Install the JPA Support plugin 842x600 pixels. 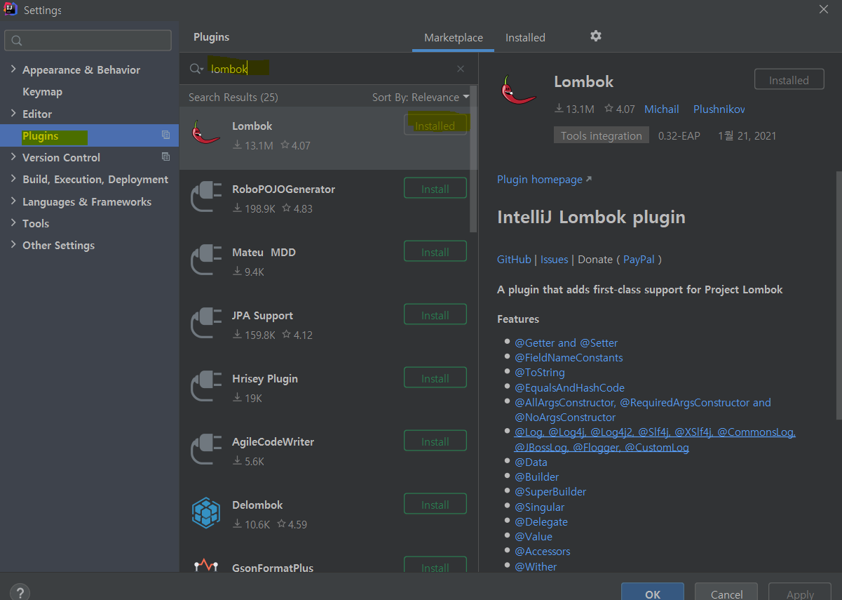435,315
